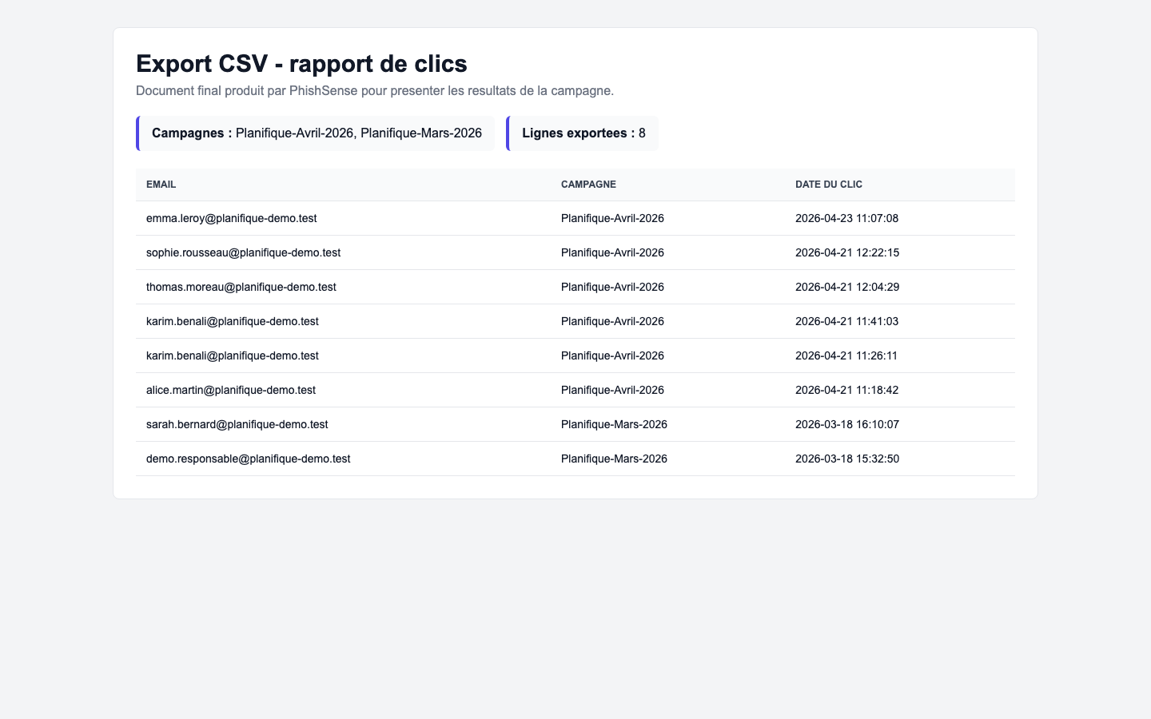Select the Campagnes summary badge
The width and height of the screenshot is (1151, 719).
(x=315, y=133)
